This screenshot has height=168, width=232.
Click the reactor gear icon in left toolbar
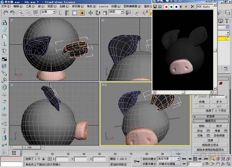[4, 87]
